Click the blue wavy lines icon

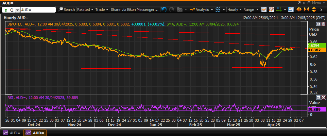point(218,10)
